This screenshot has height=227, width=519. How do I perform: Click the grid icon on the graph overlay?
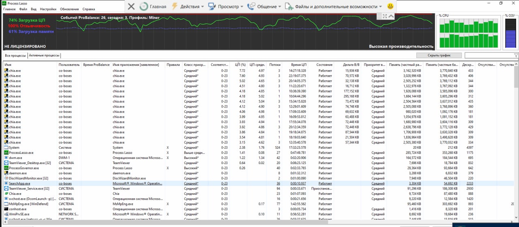(x=379, y=16)
